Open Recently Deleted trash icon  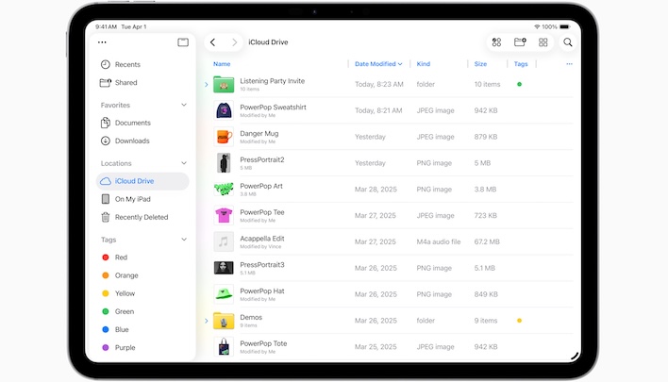[106, 217]
